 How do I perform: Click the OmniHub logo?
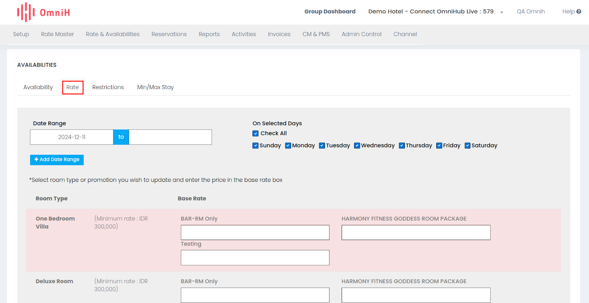point(43,12)
